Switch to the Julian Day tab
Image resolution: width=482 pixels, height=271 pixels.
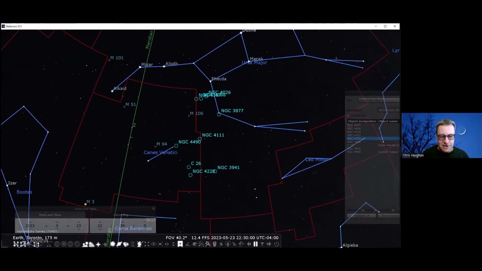pyautogui.click(x=121, y=215)
